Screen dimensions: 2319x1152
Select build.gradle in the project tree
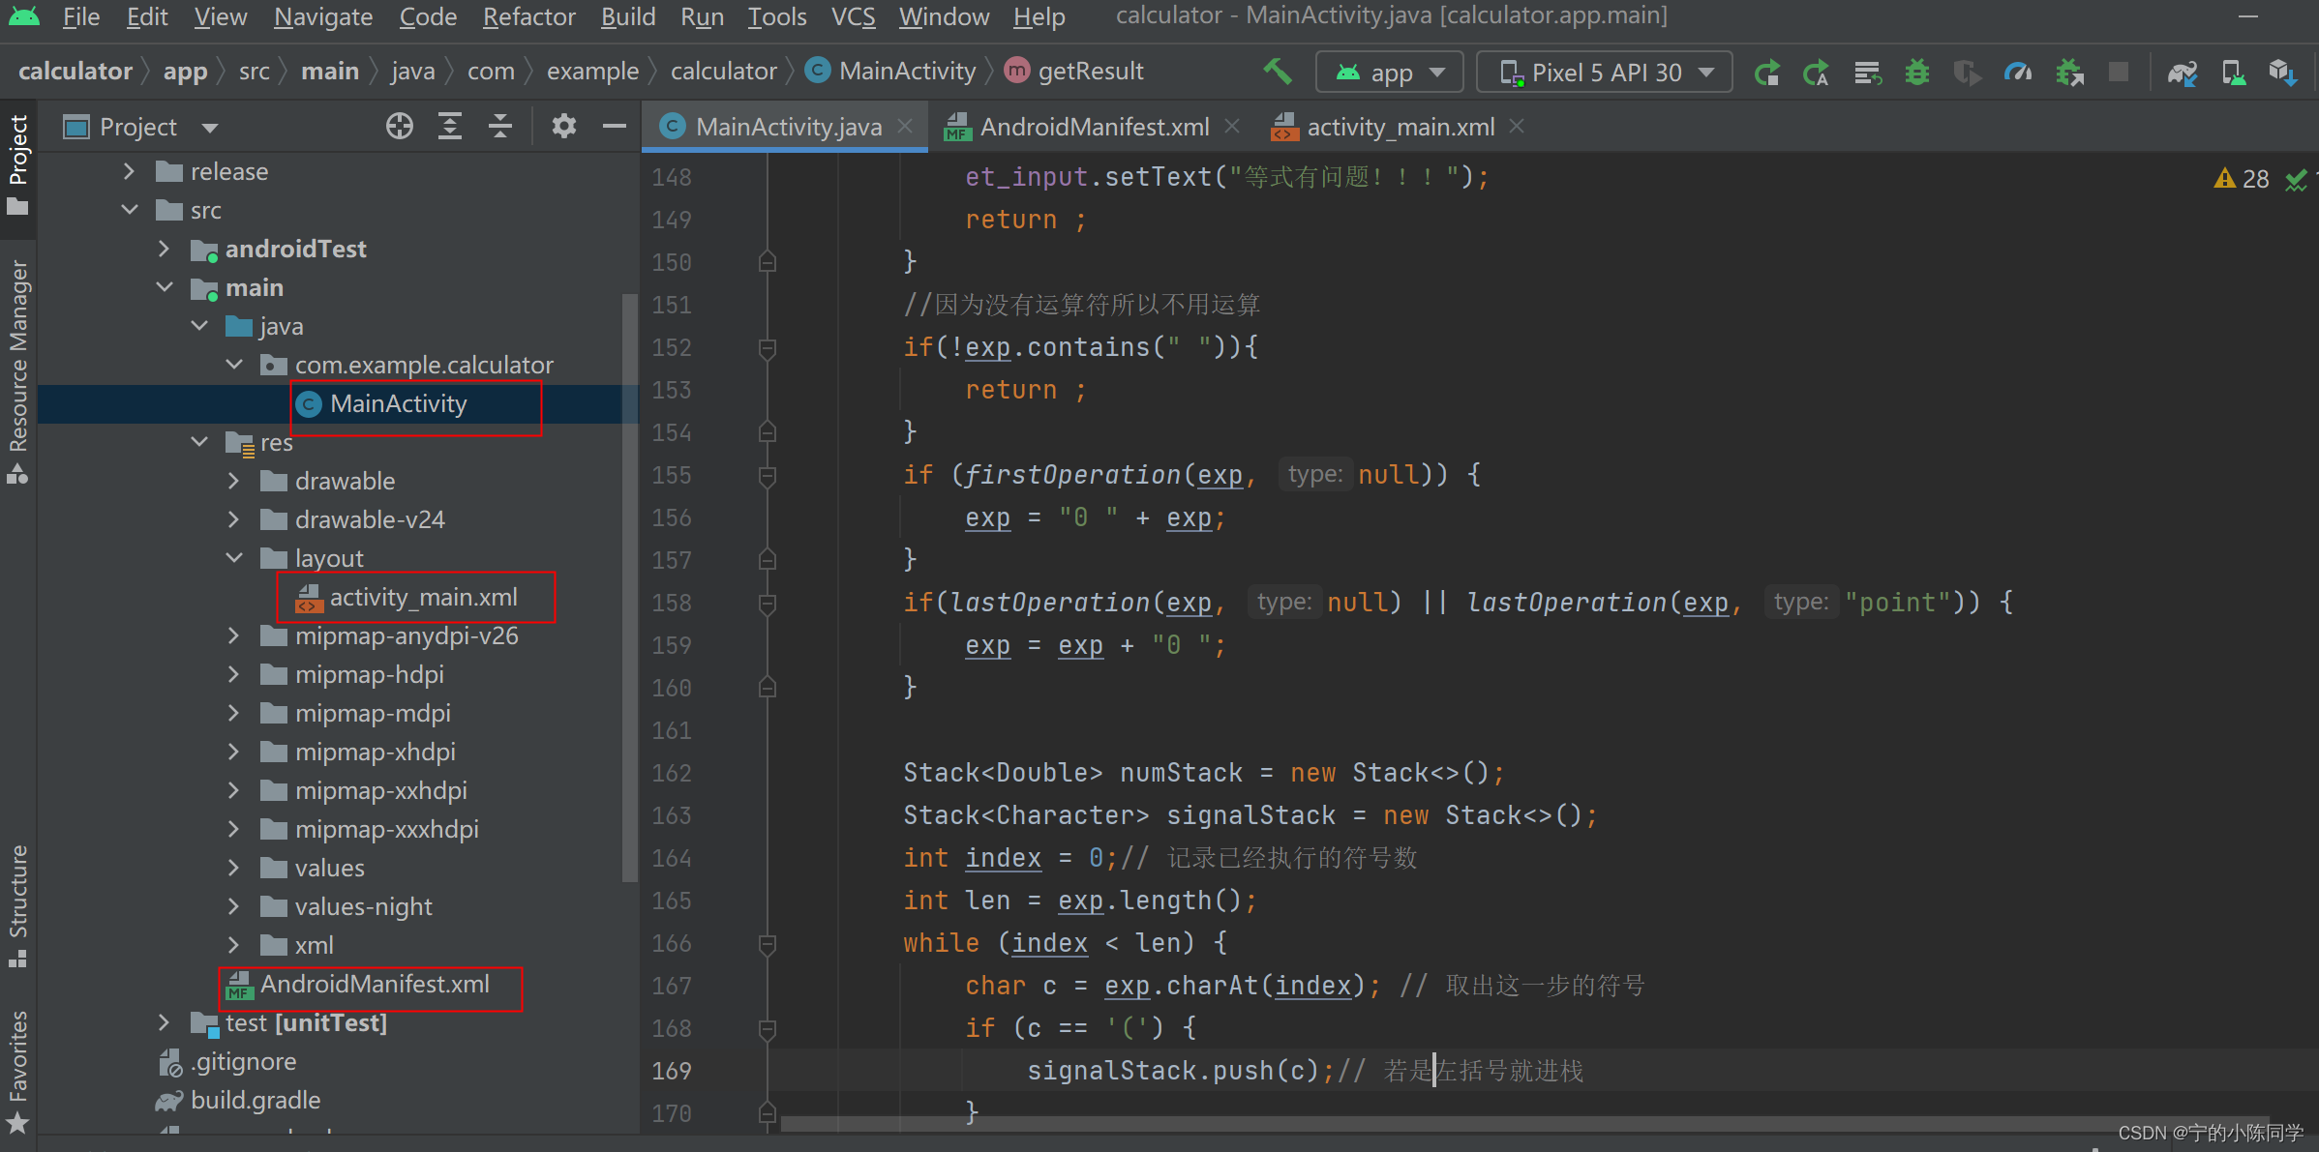(x=255, y=1100)
